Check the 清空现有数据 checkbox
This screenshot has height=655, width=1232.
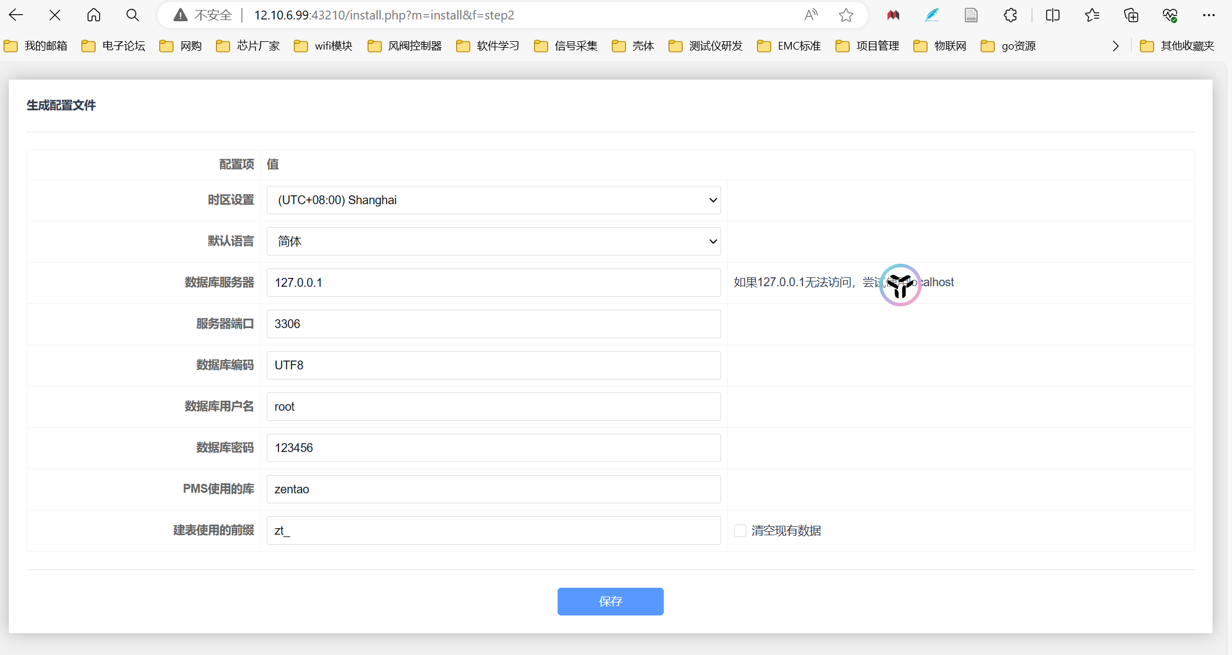click(740, 530)
